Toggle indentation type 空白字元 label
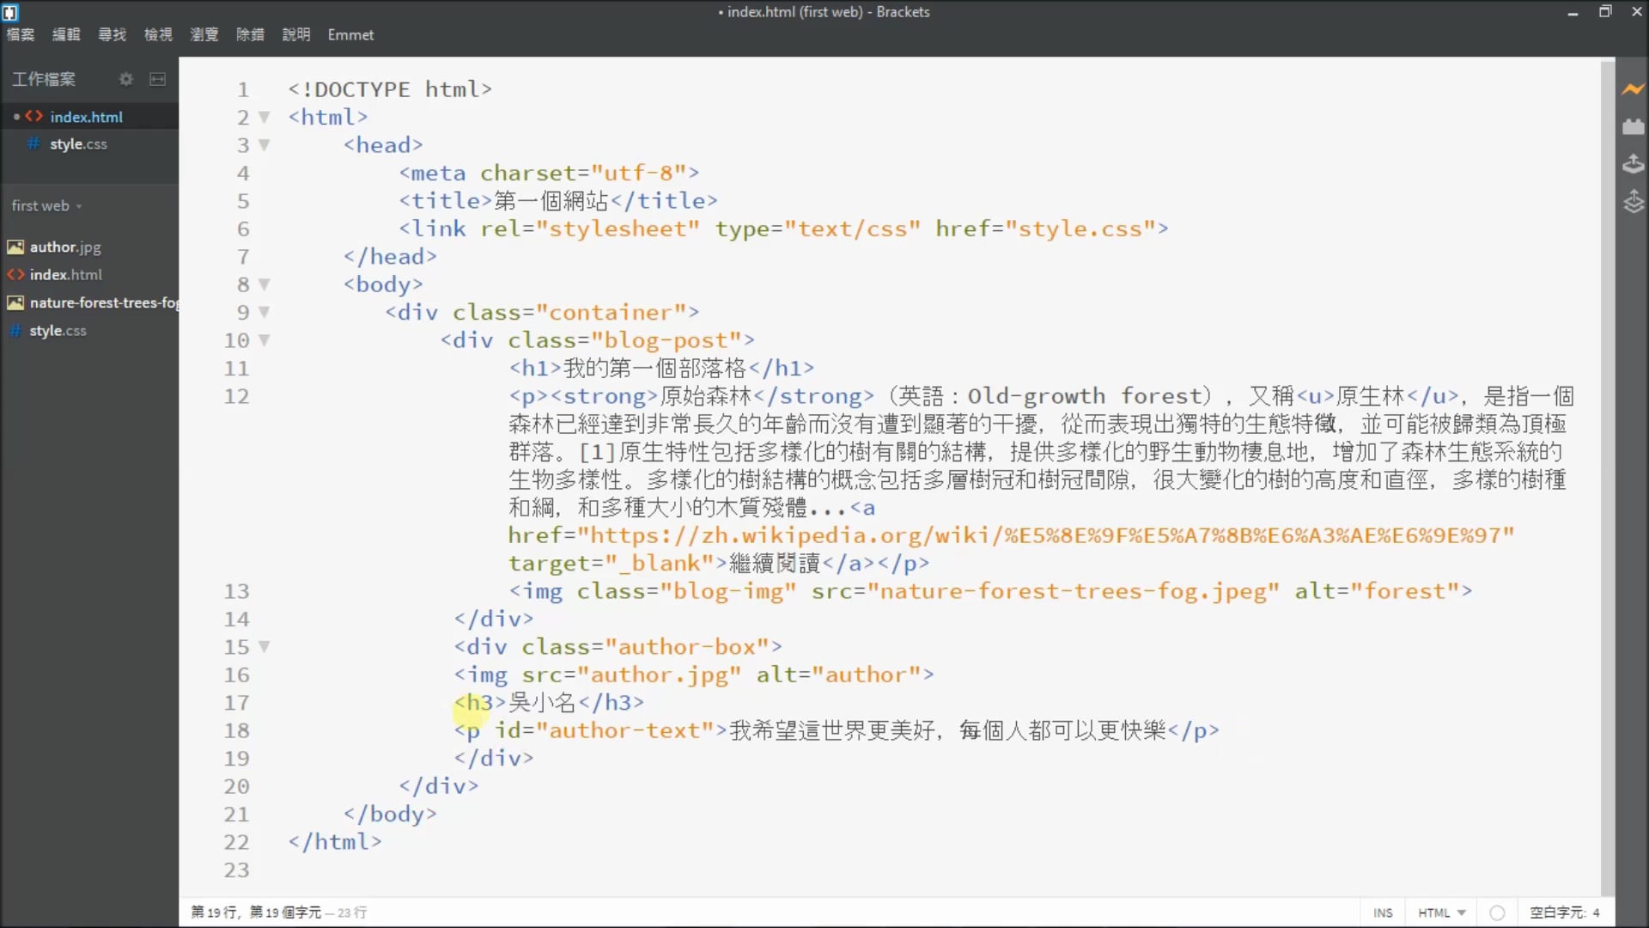 [x=1556, y=913]
